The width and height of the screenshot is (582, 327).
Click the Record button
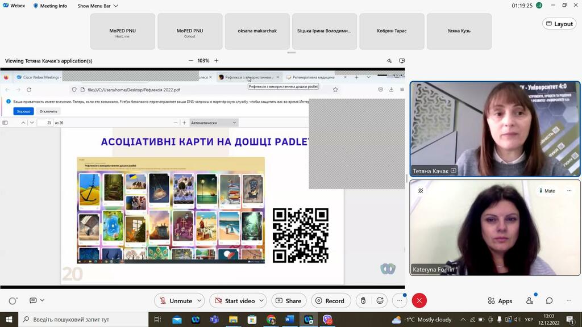tap(329, 301)
